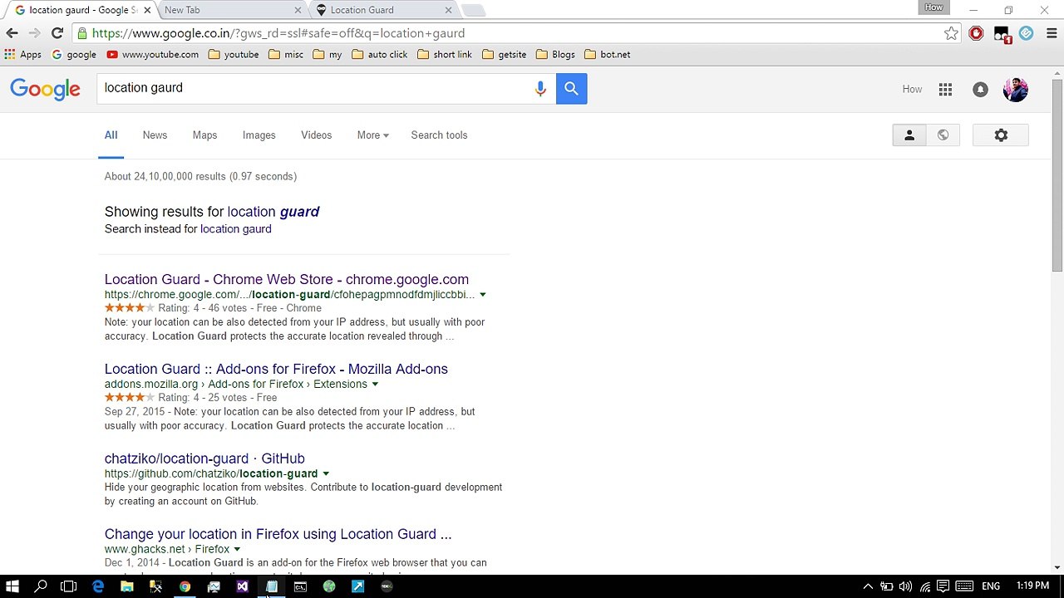Open the Apps shortcut in bookmarks bar
The image size is (1064, 598).
pyautogui.click(x=23, y=55)
